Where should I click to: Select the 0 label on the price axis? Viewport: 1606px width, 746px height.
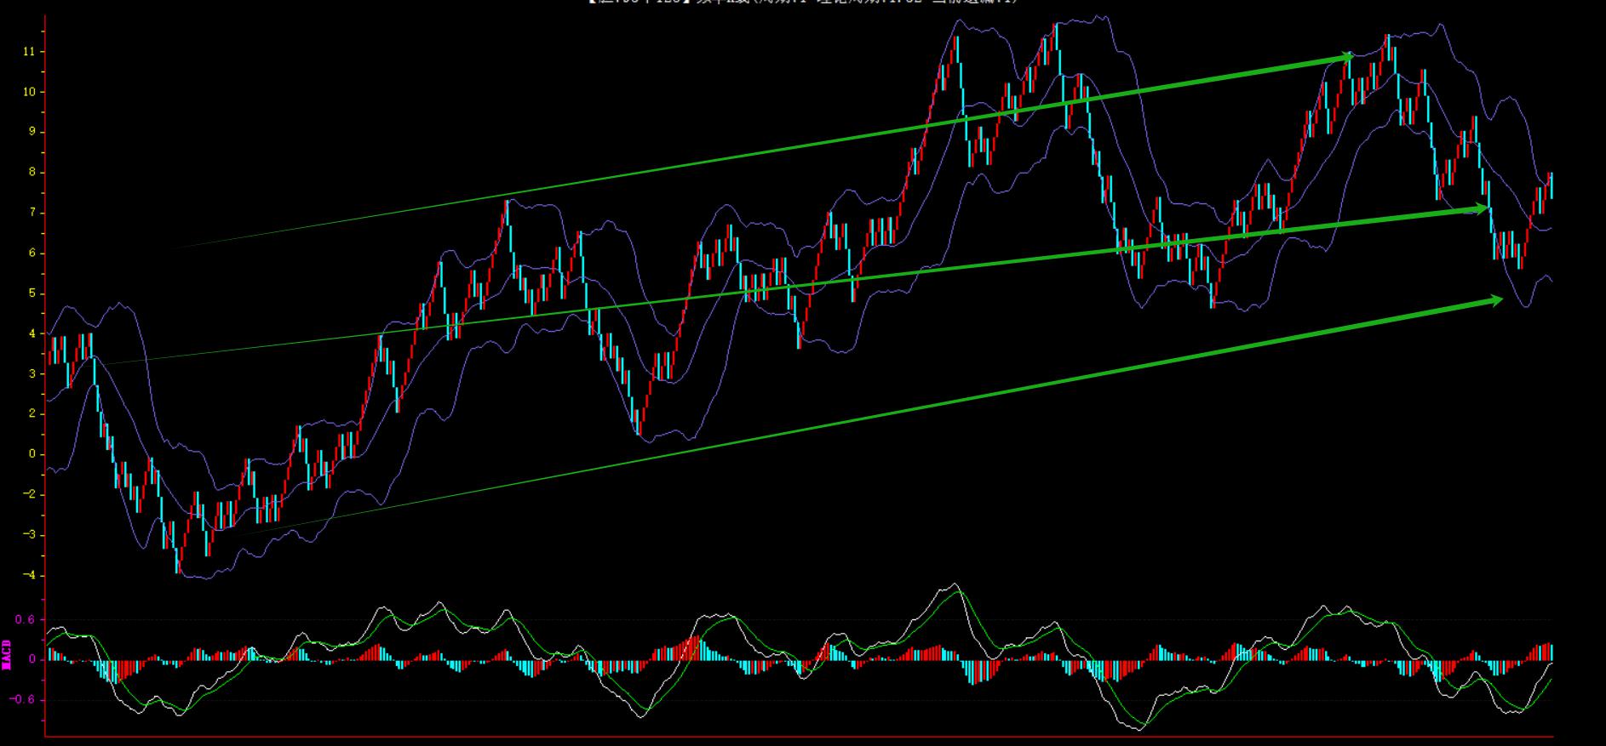(x=32, y=454)
